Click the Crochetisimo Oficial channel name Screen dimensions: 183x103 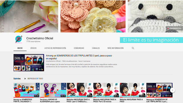(x=40, y=38)
